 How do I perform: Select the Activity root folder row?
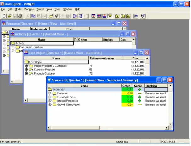(x=42, y=43)
